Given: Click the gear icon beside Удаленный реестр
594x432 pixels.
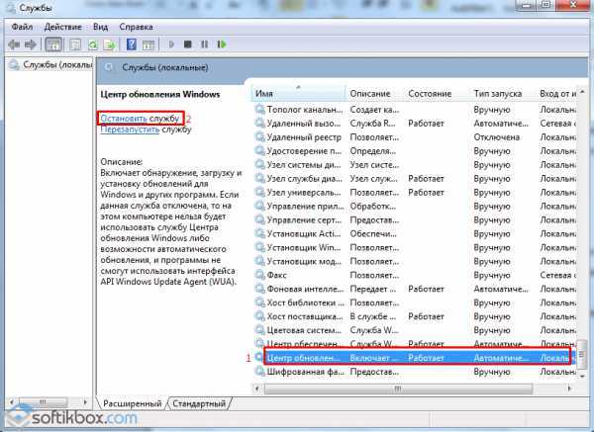Looking at the screenshot, I should (x=259, y=137).
